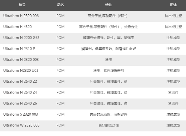Screen dimensions: 186x136
Task: Open Ultraform N 2320 003 grade
Action: (21, 59)
